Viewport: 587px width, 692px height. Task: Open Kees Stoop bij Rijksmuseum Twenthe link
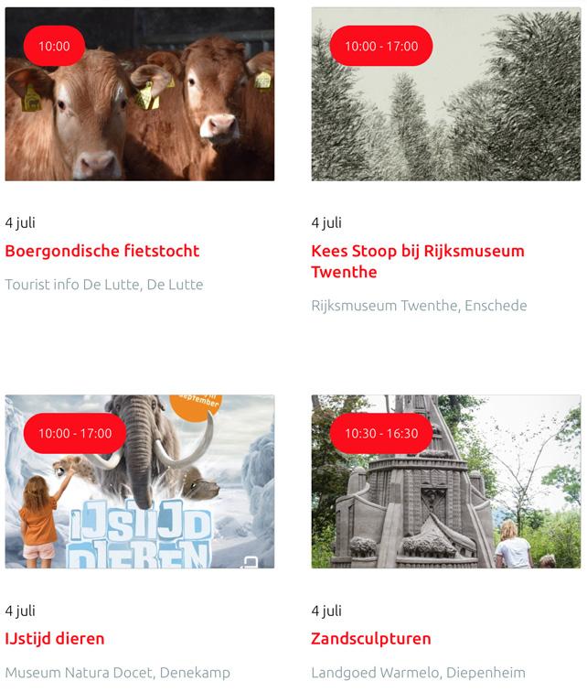[x=418, y=261]
